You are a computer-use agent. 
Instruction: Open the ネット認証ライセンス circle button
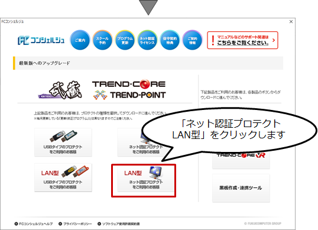click(x=147, y=40)
